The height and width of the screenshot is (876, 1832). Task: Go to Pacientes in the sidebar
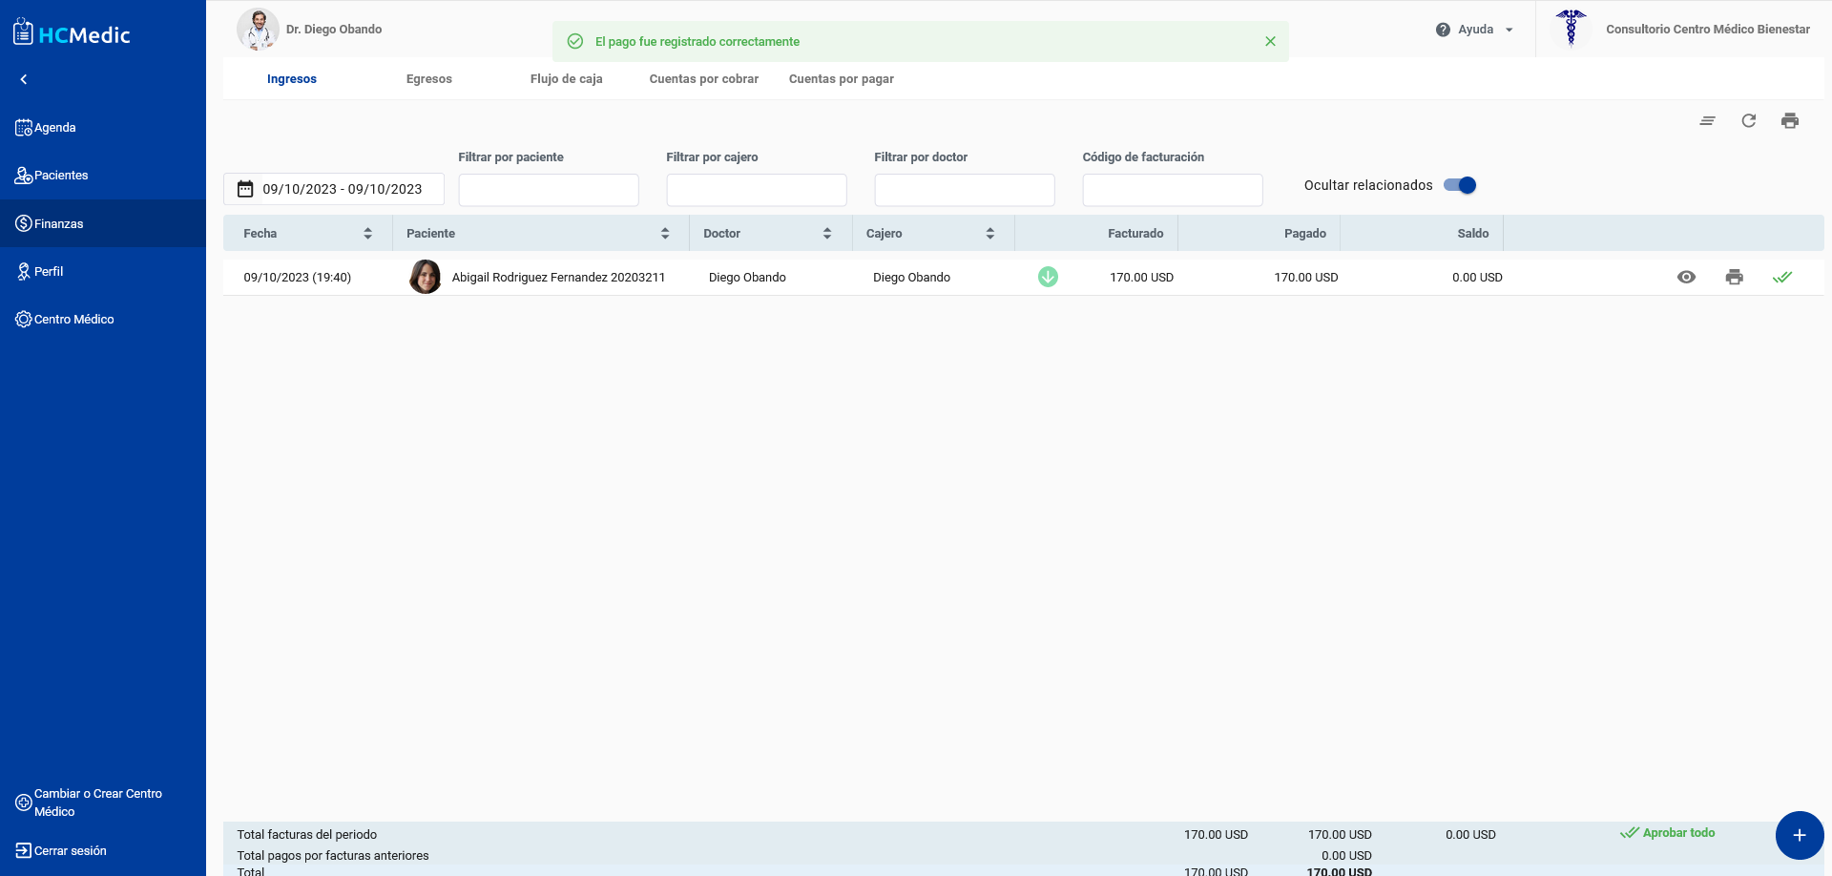coord(61,176)
